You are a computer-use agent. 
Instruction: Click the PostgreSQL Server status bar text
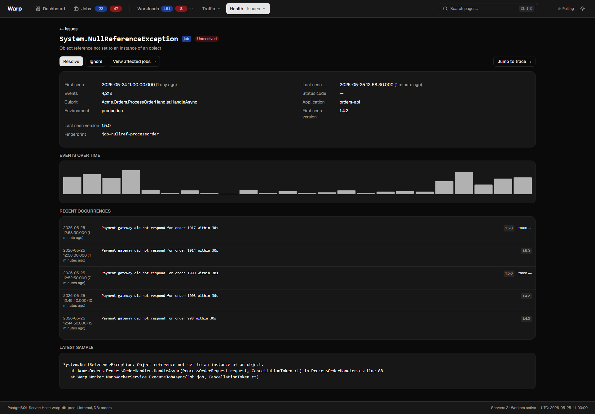(59, 408)
